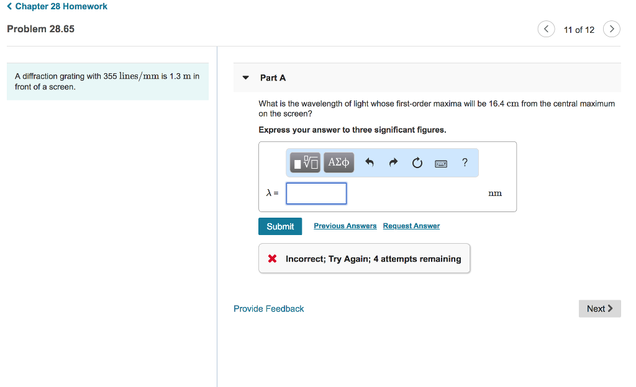Click the Next button
Viewport: 636px width, 387px height.
599,309
